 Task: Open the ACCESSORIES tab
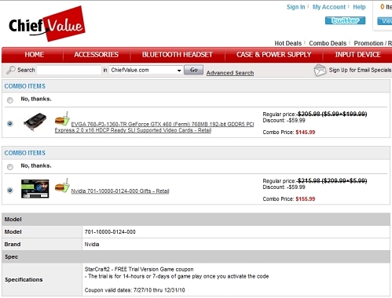click(96, 54)
